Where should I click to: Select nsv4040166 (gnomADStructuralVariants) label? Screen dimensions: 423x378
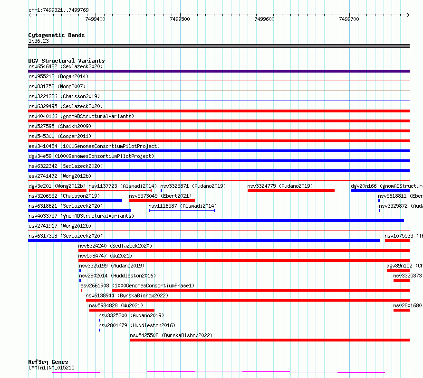81,116
